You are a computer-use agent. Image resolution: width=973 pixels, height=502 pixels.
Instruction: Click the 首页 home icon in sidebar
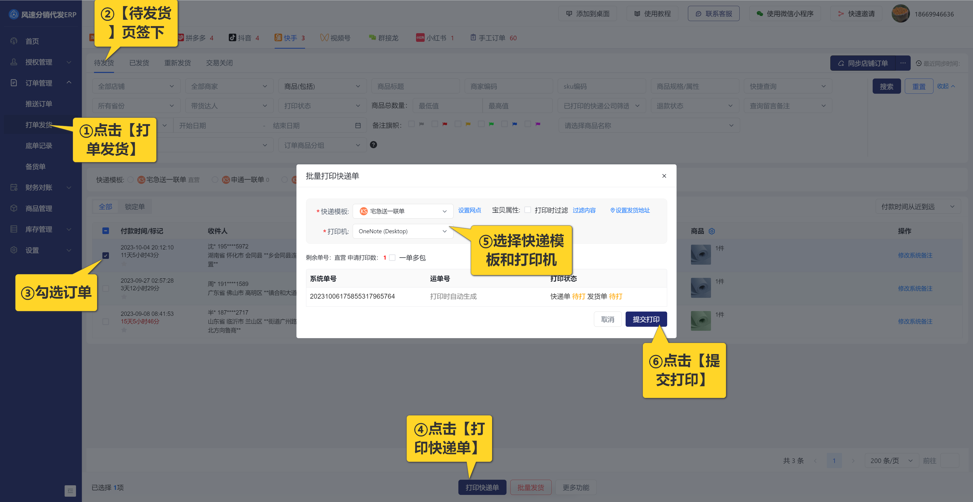[14, 41]
